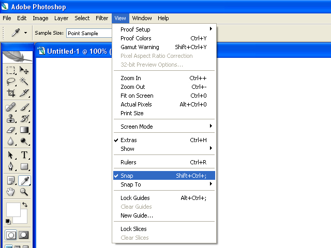Viewport: 331px width, 248px height.
Task: Toggle Lock Slices
Action: click(x=164, y=229)
